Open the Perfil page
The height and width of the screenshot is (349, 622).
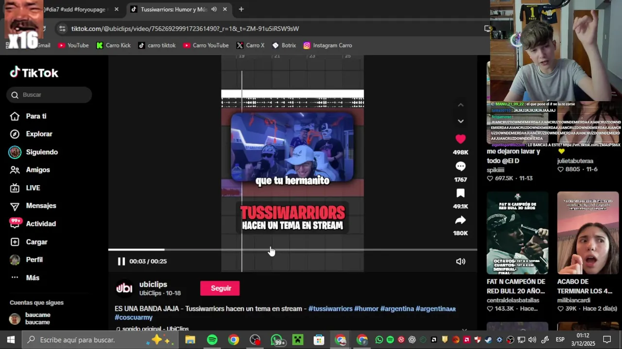pyautogui.click(x=27, y=260)
